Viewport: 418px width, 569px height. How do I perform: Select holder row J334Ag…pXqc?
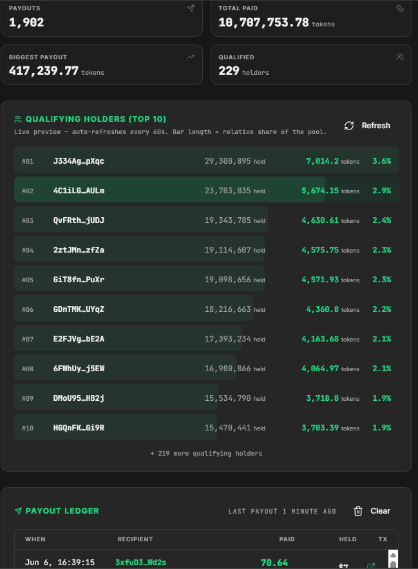point(207,160)
